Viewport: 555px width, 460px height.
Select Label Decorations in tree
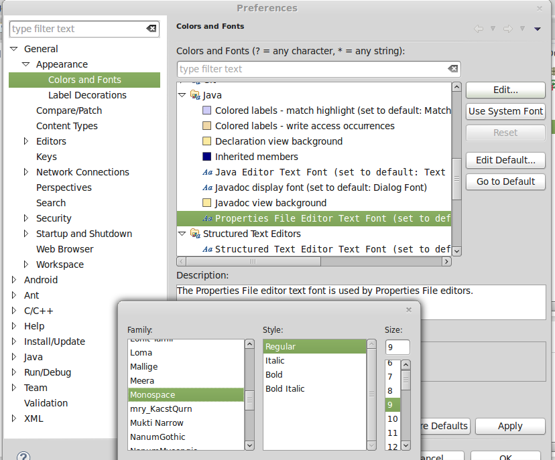tap(87, 95)
